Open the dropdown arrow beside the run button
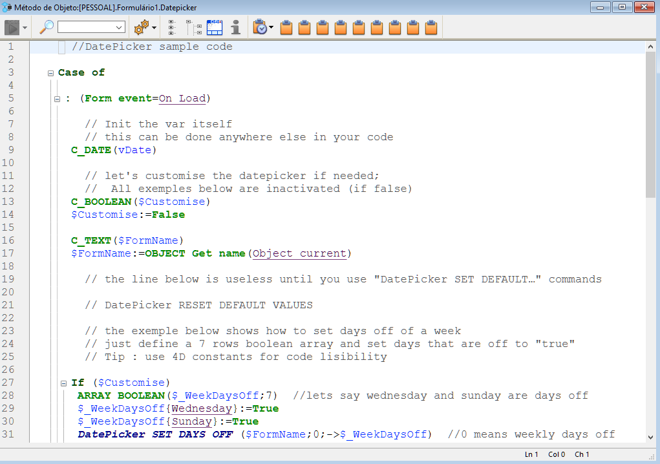The image size is (660, 464). pyautogui.click(x=25, y=28)
